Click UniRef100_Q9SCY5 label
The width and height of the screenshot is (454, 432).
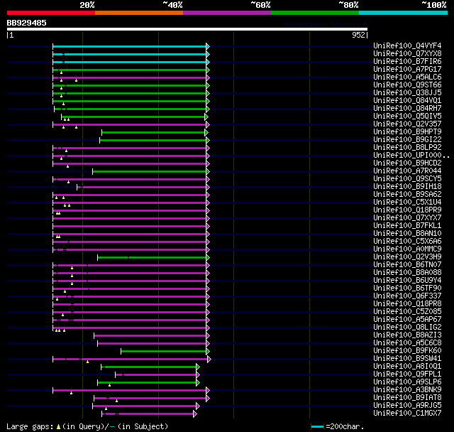click(x=407, y=179)
